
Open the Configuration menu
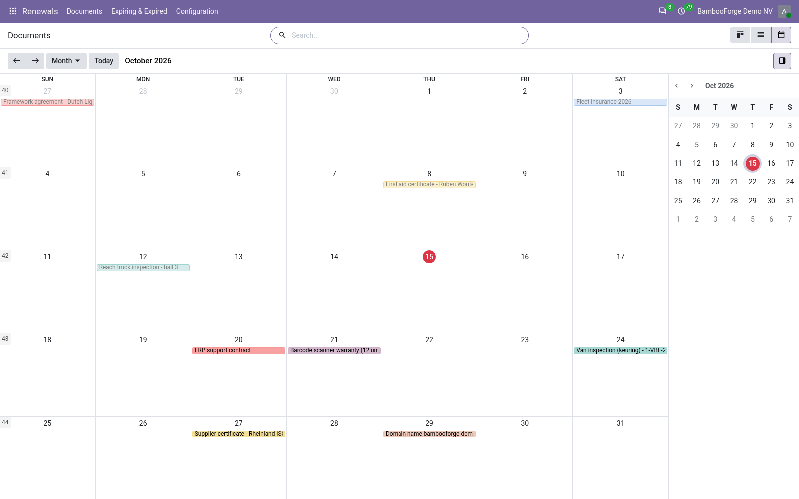click(x=197, y=11)
